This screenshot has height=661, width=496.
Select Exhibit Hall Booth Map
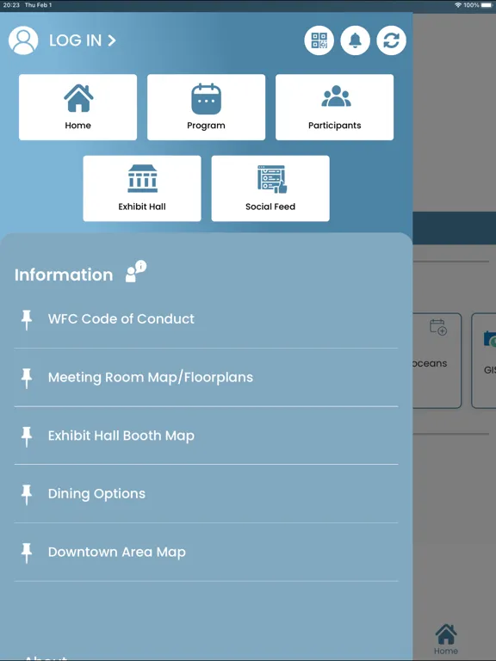(x=207, y=436)
